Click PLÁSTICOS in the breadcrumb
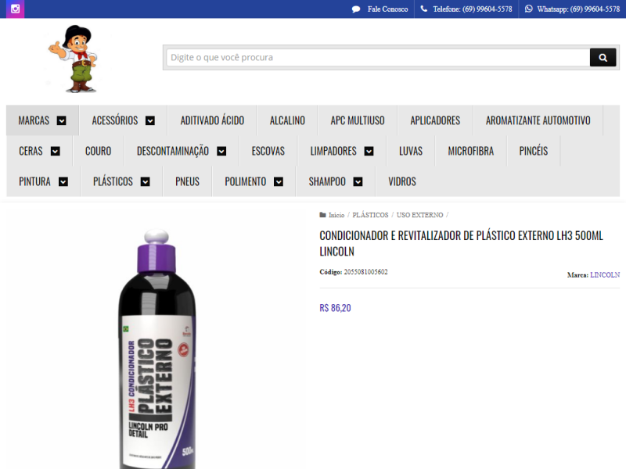Image resolution: width=626 pixels, height=469 pixels. click(x=370, y=215)
